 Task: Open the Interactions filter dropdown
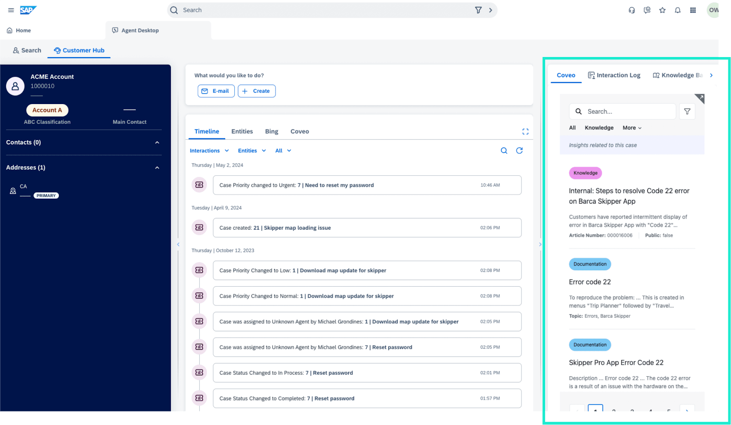[209, 151]
